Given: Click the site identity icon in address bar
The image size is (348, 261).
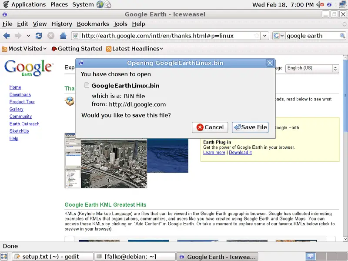Looking at the screenshot, I should pyautogui.click(x=76, y=36).
